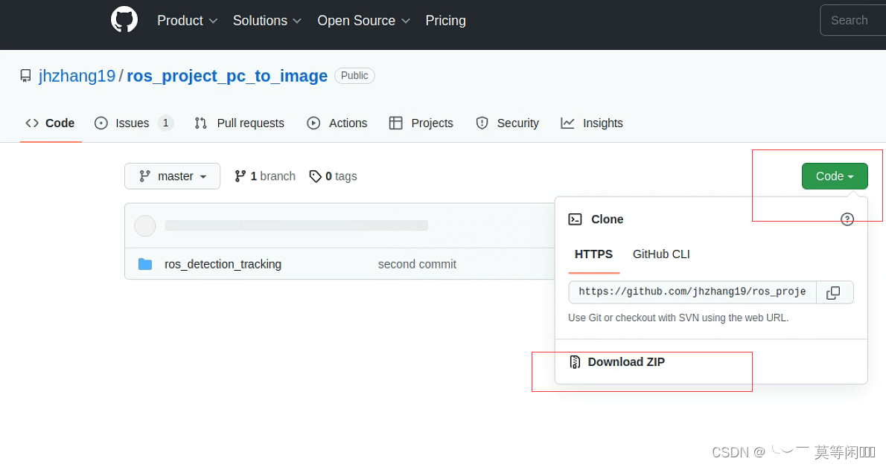Screen dimensions: 886x467
Task: Open jhzhang19 user profile link
Action: (x=77, y=76)
